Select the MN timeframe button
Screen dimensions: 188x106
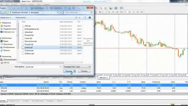point(142,12)
